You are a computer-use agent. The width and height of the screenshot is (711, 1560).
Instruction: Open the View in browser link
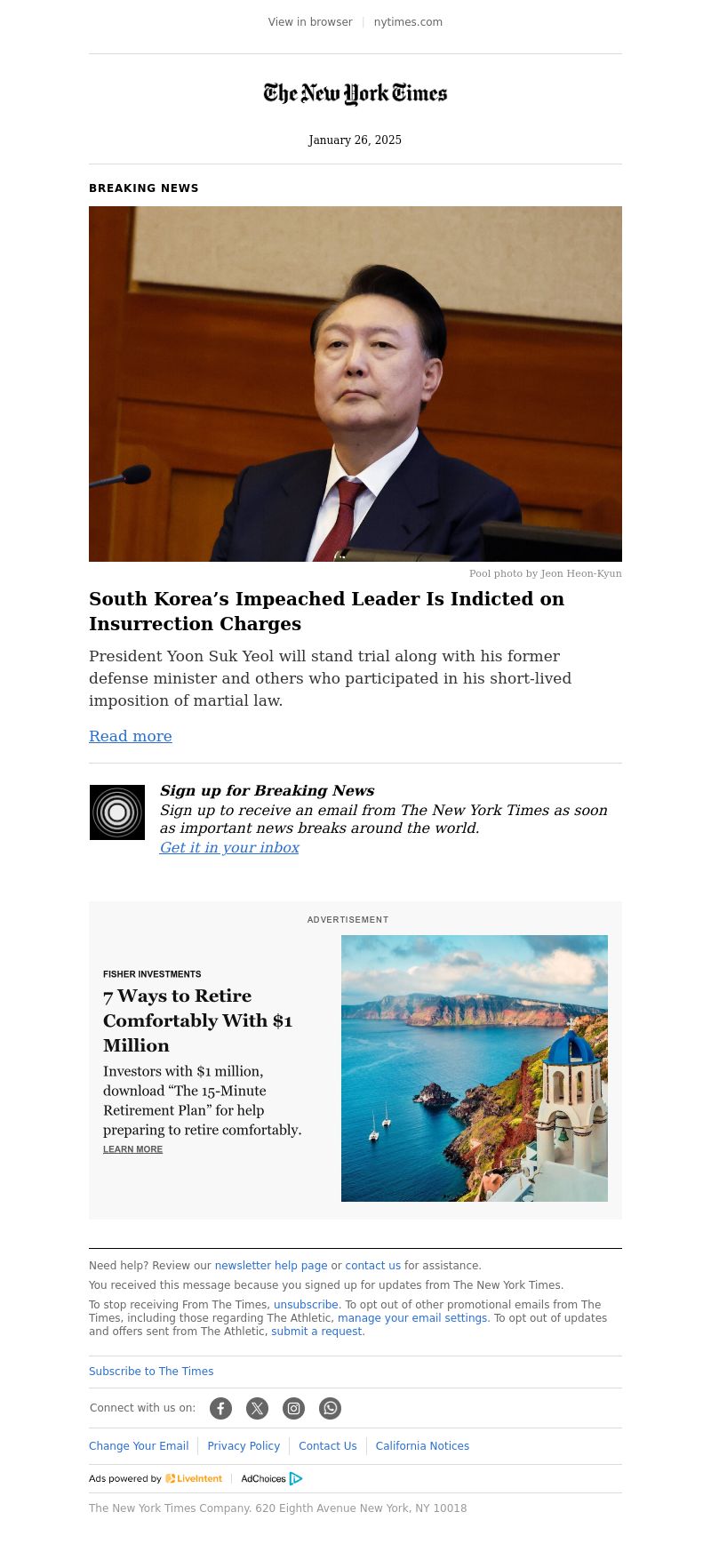pos(310,22)
